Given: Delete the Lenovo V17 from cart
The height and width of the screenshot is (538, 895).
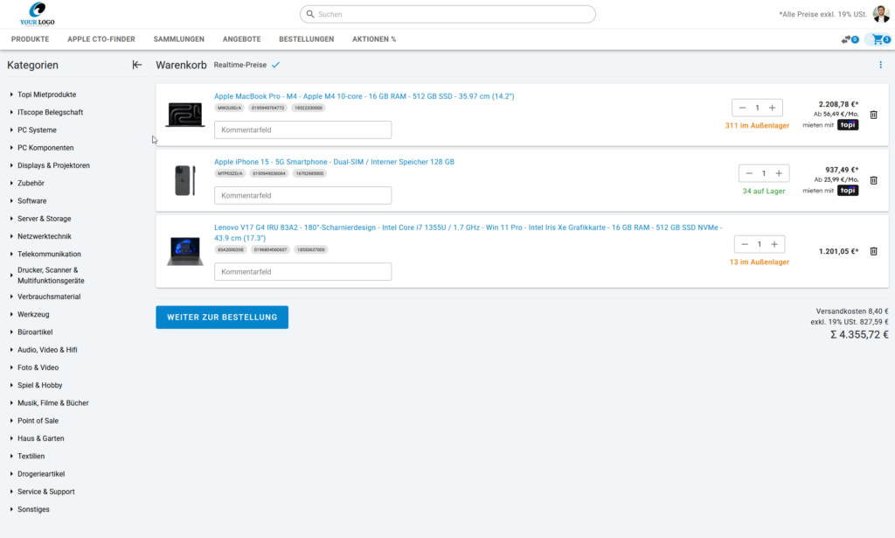Looking at the screenshot, I should (873, 251).
